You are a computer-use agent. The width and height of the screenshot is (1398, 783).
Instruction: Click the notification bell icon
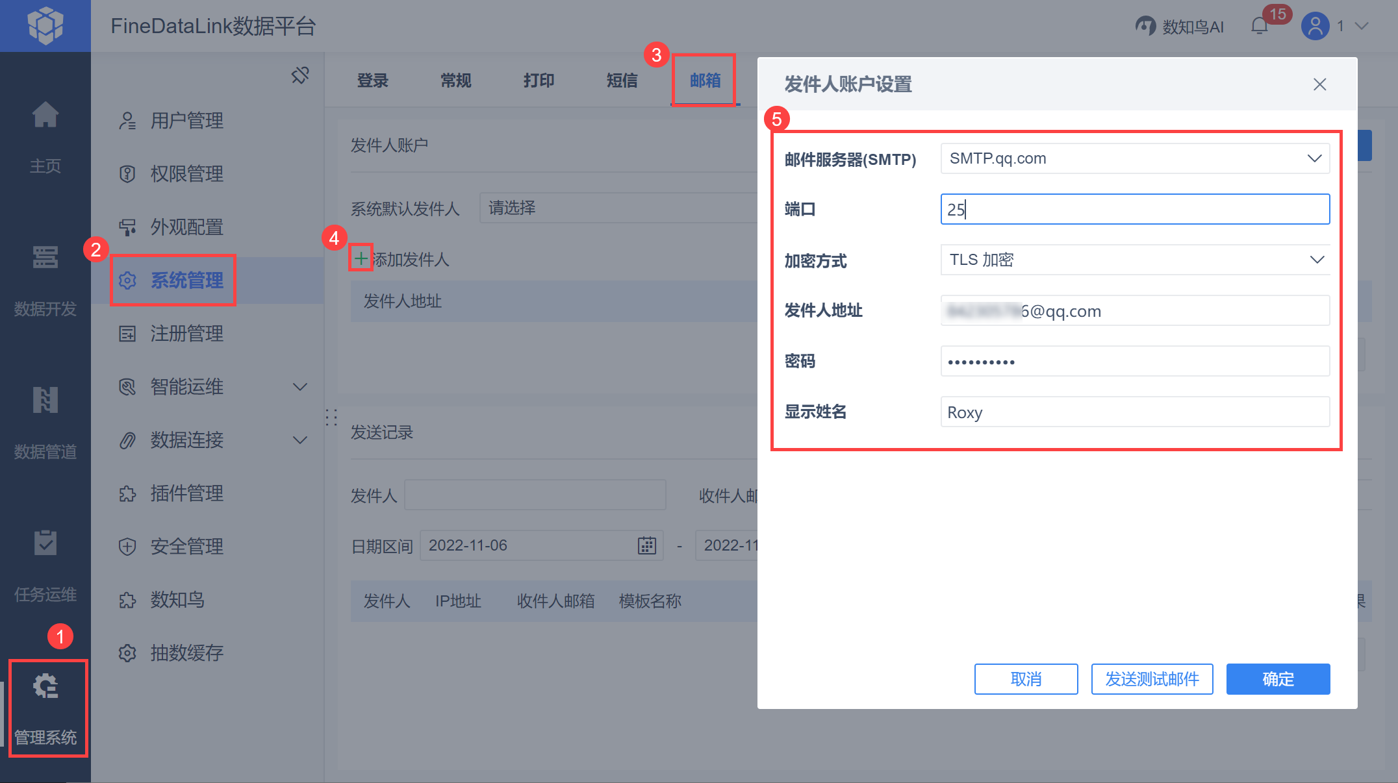pyautogui.click(x=1259, y=27)
